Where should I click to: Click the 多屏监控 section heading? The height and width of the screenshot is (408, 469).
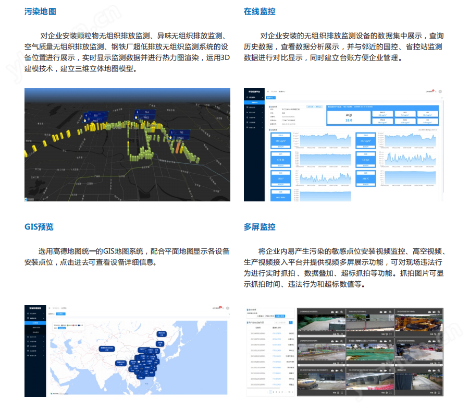click(x=260, y=227)
